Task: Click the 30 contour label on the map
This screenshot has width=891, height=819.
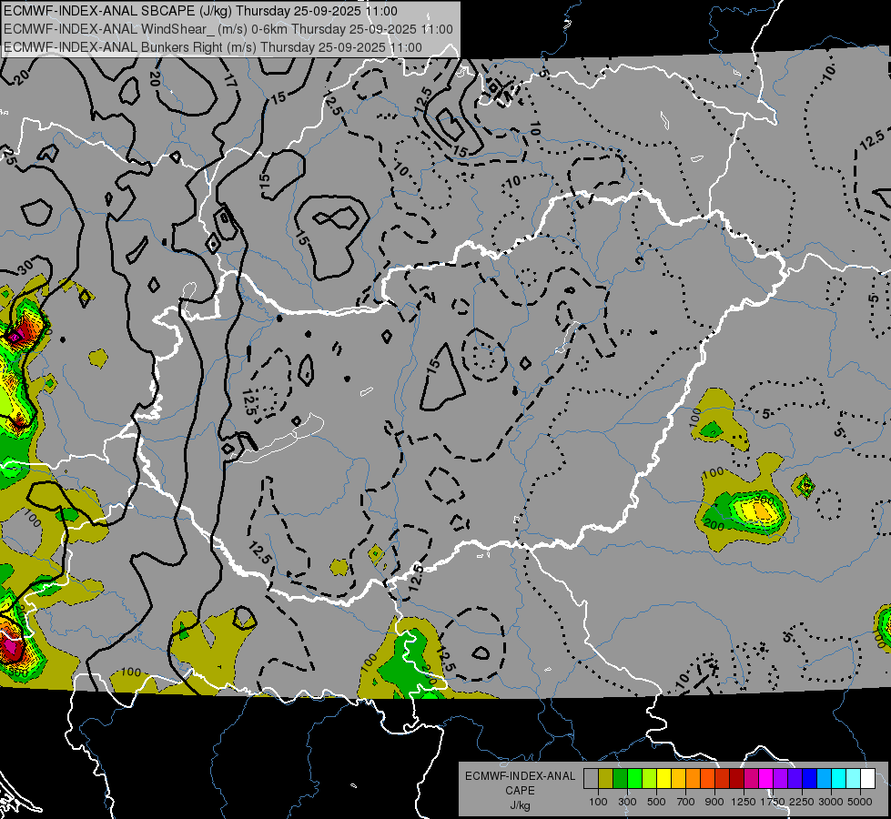Action: pos(25,268)
